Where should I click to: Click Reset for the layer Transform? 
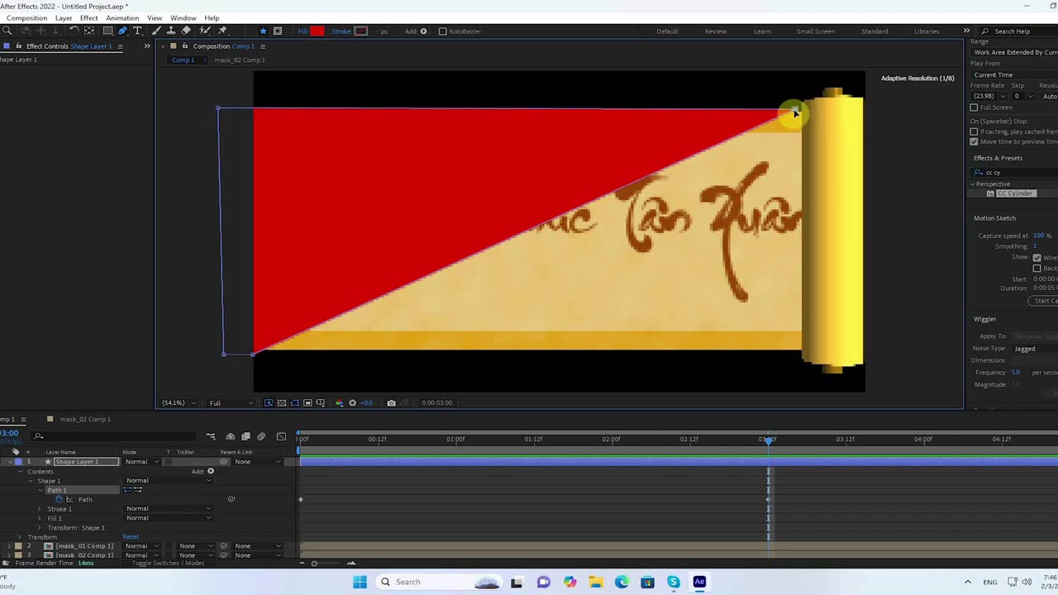click(x=131, y=537)
